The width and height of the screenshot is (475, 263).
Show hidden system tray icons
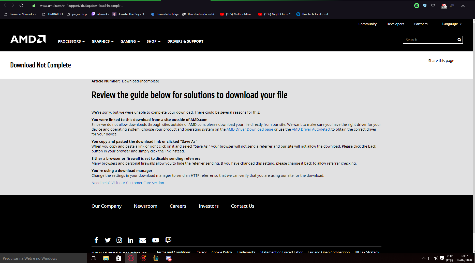point(424,258)
